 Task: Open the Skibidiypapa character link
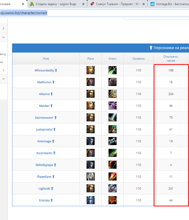44,165
